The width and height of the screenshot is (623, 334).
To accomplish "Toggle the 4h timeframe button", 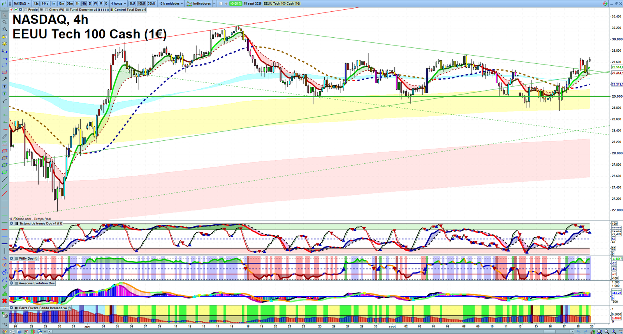I will [84, 3].
